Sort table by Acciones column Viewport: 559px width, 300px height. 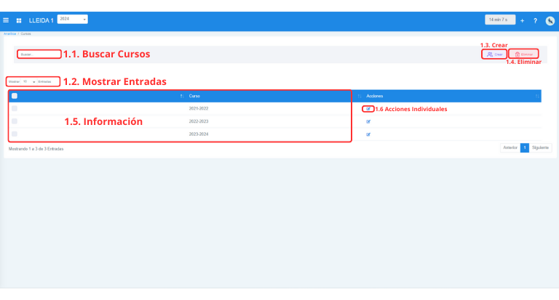pos(375,96)
